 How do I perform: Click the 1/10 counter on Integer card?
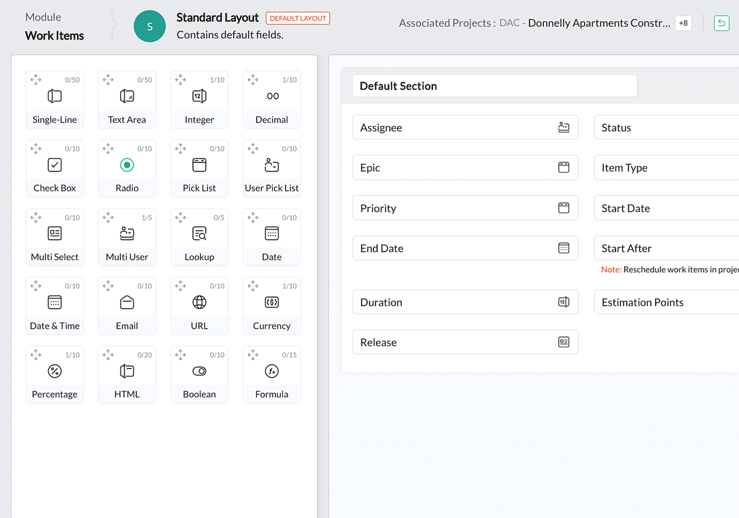[217, 80]
